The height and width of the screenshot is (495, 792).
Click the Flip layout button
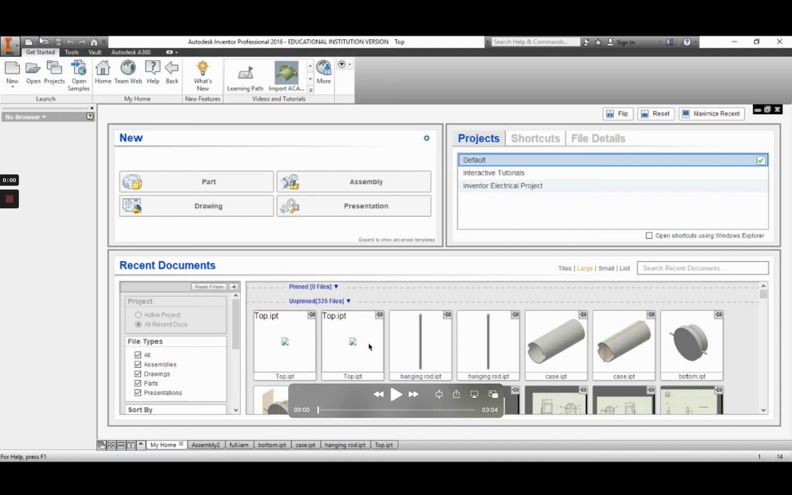pyautogui.click(x=618, y=114)
